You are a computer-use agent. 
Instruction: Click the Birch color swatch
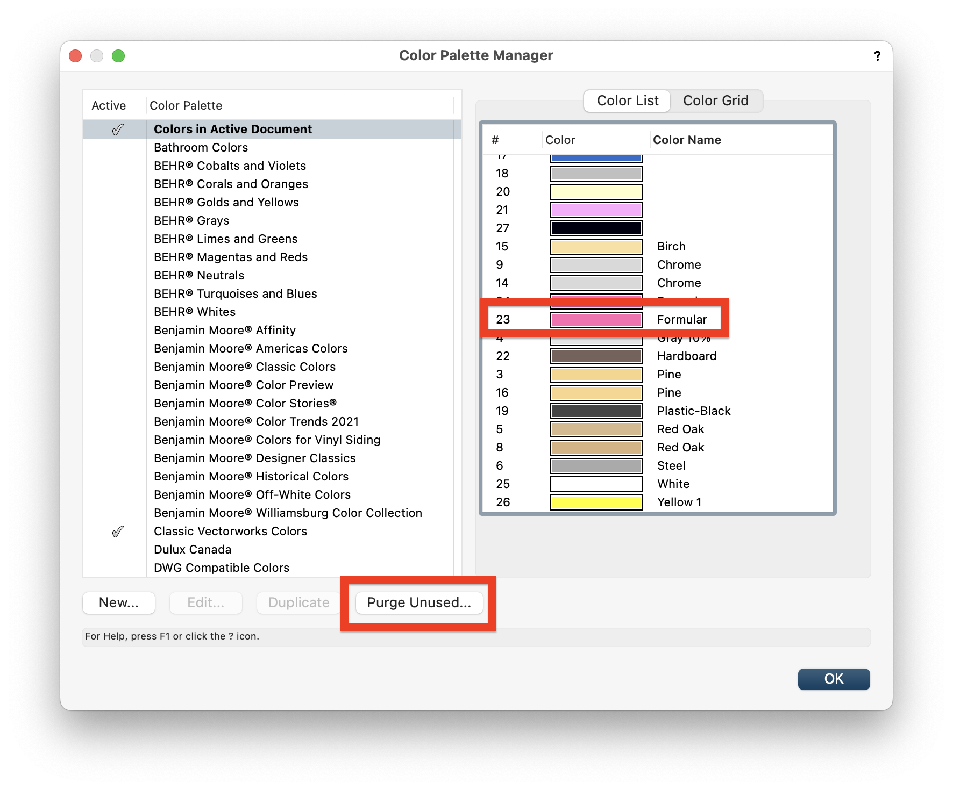pos(595,246)
